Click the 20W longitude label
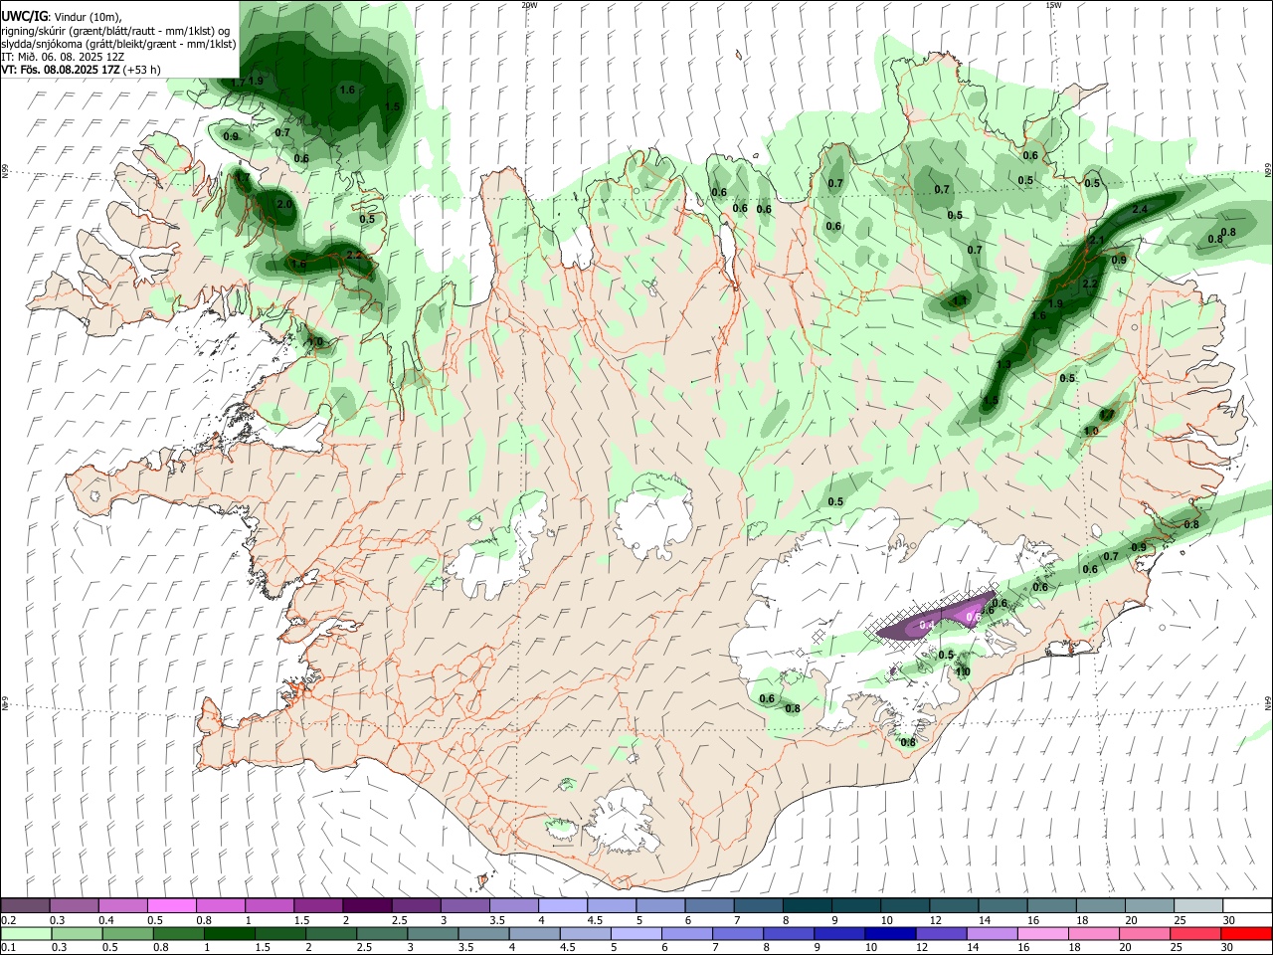 point(529,5)
